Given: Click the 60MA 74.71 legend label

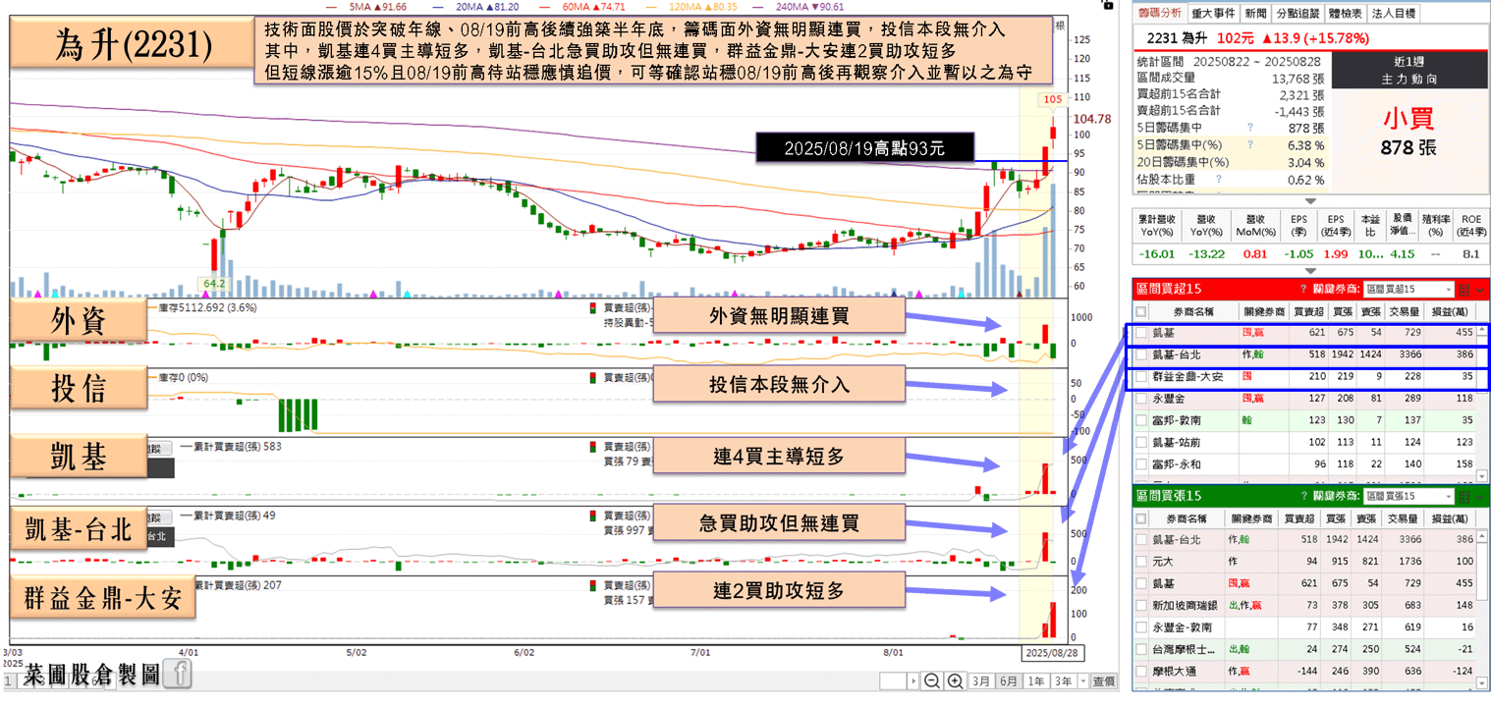Looking at the screenshot, I should coord(593,6).
